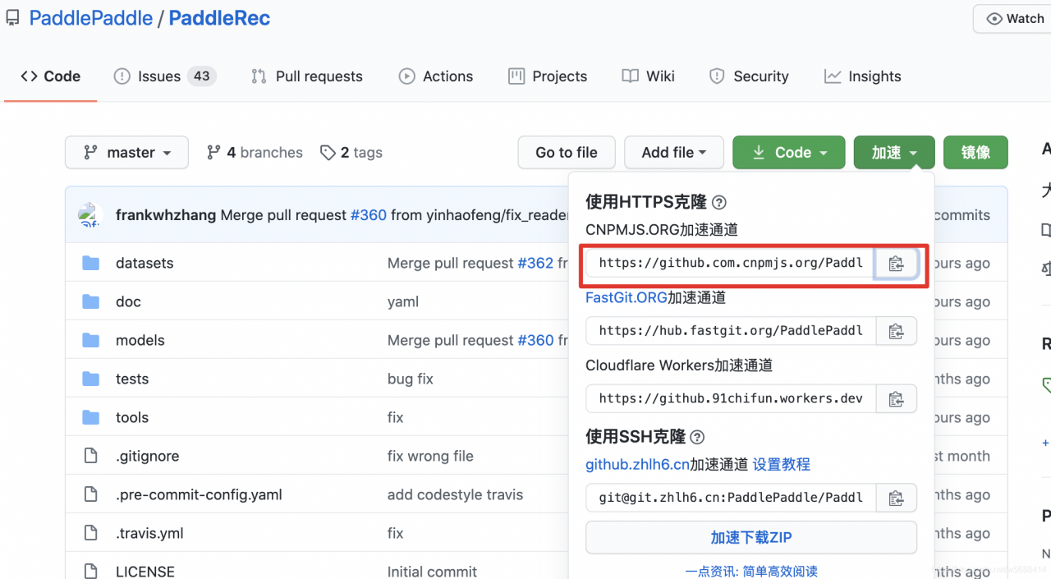
Task: Copy the CNPMJS.ORG HTTPS clone URL
Action: click(896, 264)
